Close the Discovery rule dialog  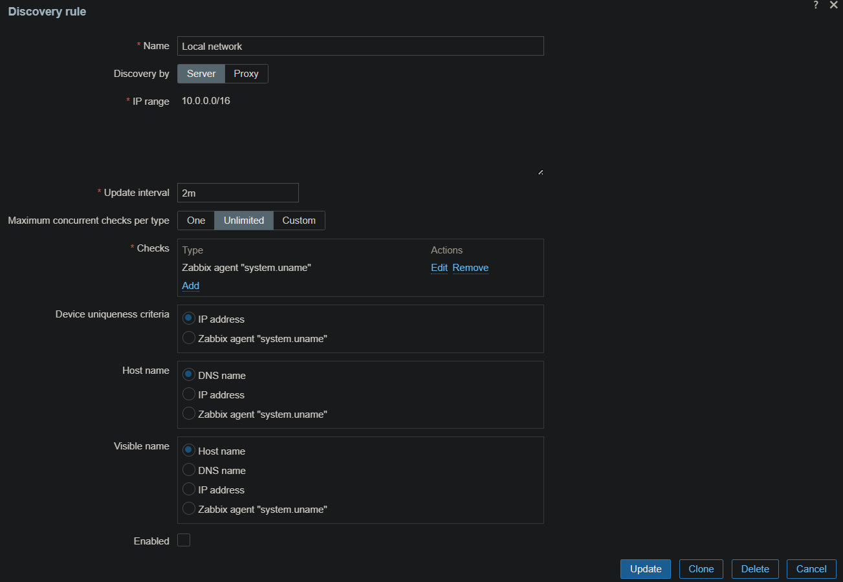point(833,5)
